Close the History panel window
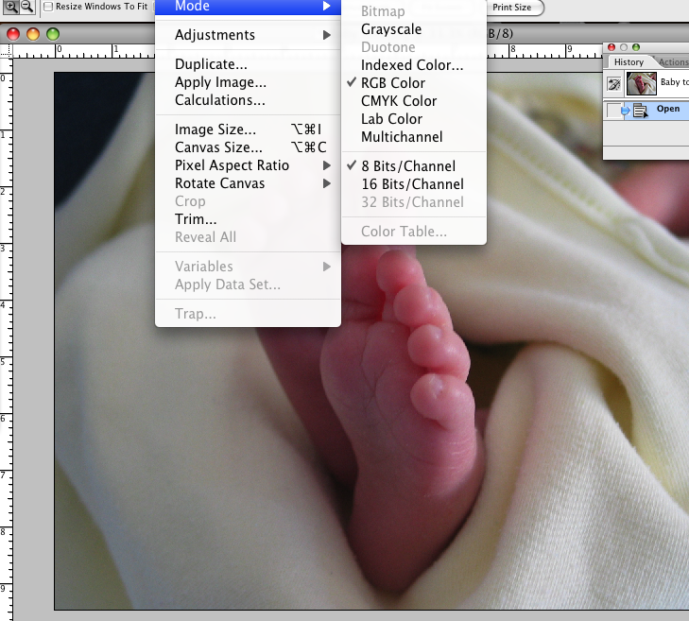This screenshot has width=689, height=621. [611, 46]
